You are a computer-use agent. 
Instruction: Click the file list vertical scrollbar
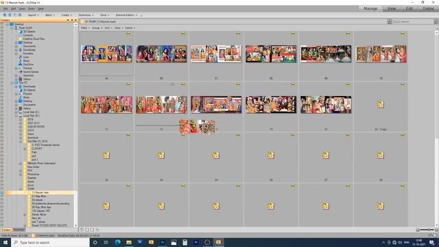pyautogui.click(x=436, y=129)
